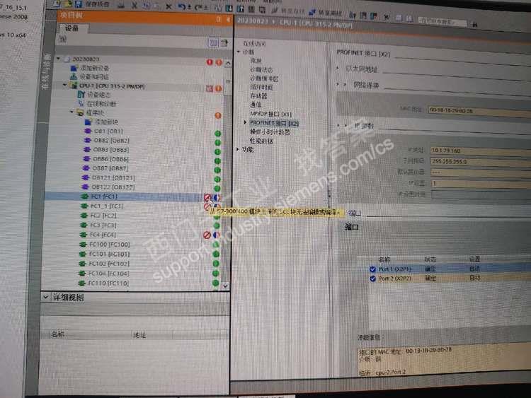Click project tree scrollbar down arrow
The height and width of the screenshot is (398, 531).
[226, 286]
